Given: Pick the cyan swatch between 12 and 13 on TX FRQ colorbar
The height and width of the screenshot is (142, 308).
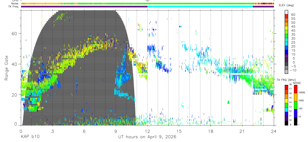Looking at the screenshot, I should click(287, 109).
